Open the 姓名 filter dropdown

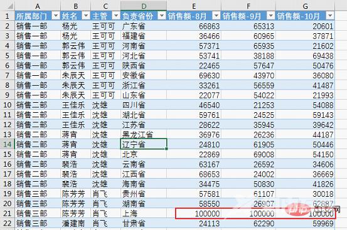pos(86,16)
